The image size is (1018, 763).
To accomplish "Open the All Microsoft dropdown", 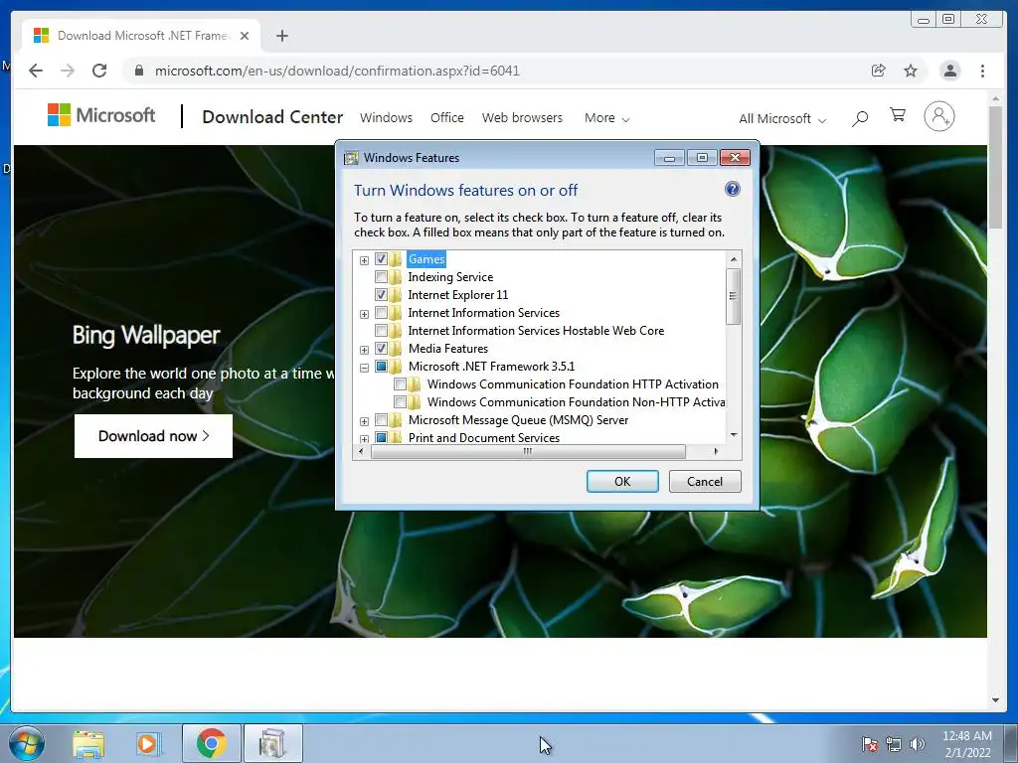I will (782, 119).
